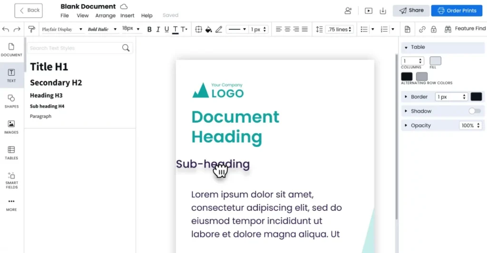Open the line style dropdown
This screenshot has height=253, width=487.
[x=237, y=29]
